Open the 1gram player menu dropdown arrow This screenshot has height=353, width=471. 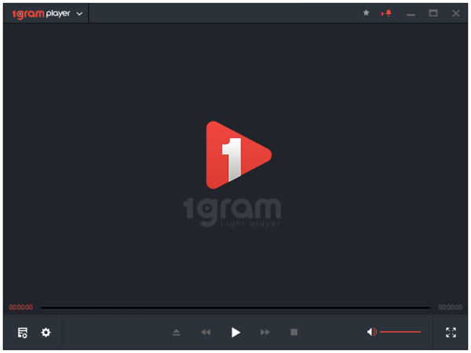tap(79, 13)
